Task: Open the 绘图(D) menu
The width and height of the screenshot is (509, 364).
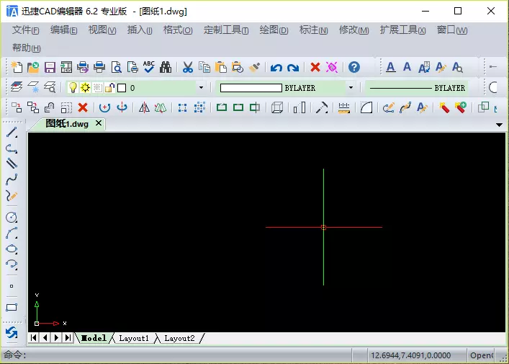Action: point(273,30)
